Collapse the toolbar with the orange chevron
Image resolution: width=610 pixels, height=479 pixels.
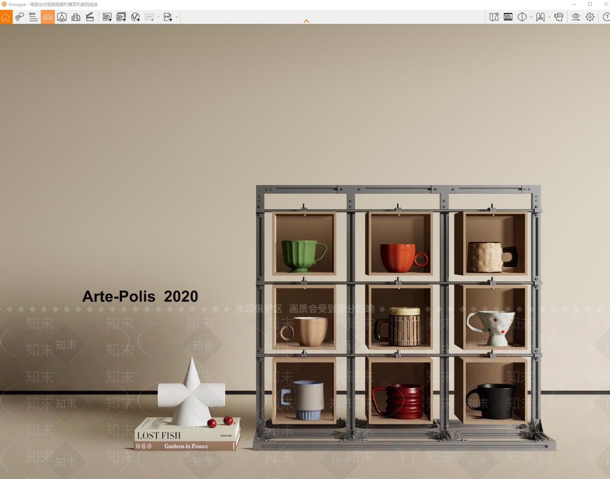(x=306, y=21)
